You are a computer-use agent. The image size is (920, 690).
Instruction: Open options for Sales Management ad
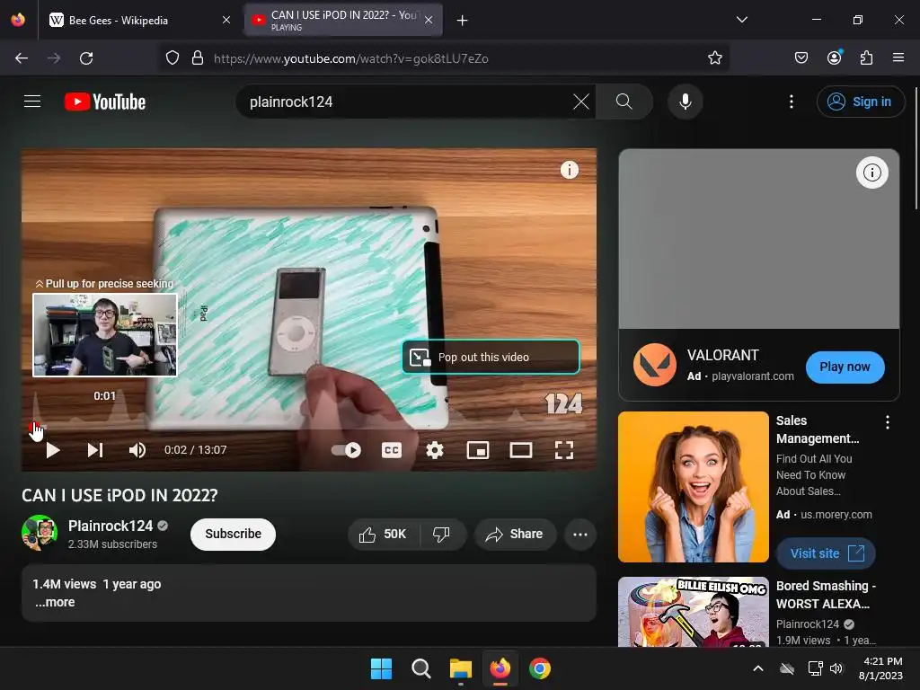tap(887, 422)
